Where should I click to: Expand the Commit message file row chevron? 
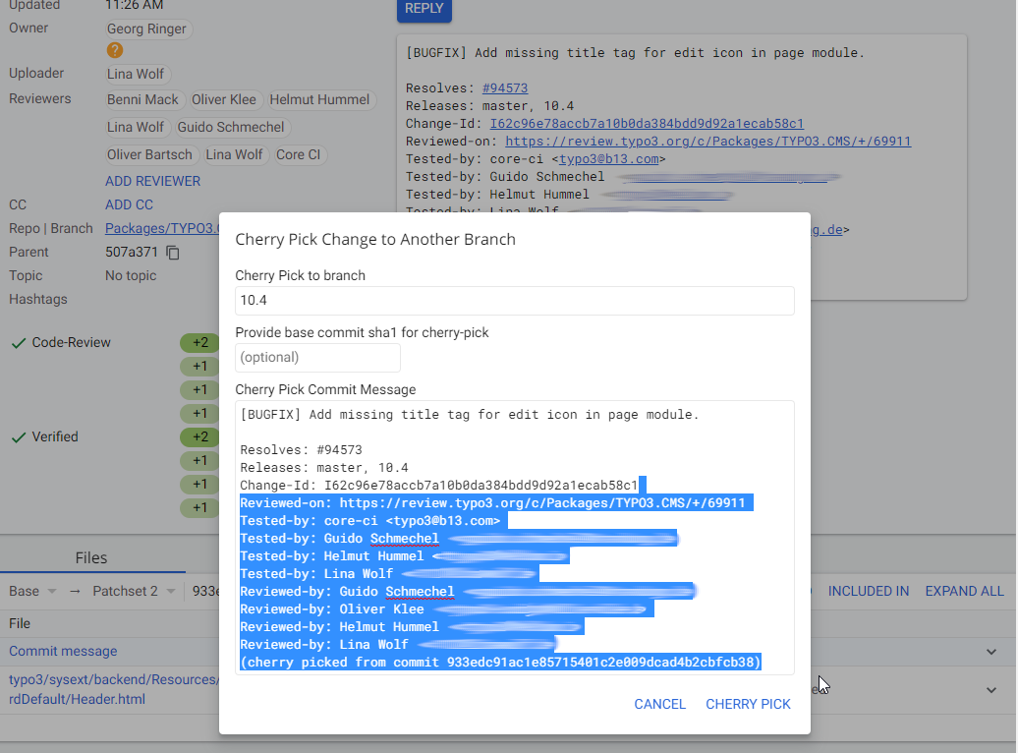991,652
